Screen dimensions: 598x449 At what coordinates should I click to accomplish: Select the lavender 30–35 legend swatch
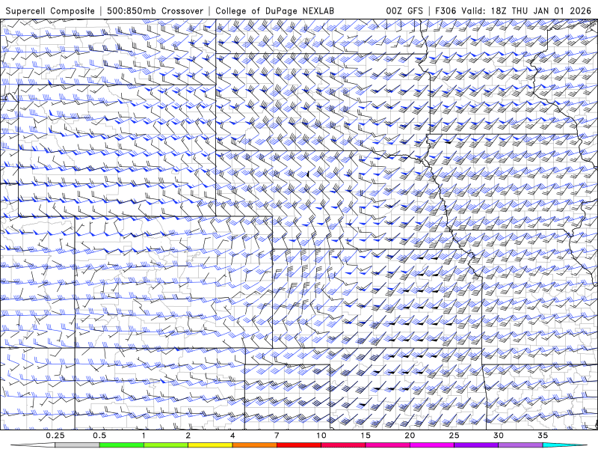pyautogui.click(x=520, y=445)
